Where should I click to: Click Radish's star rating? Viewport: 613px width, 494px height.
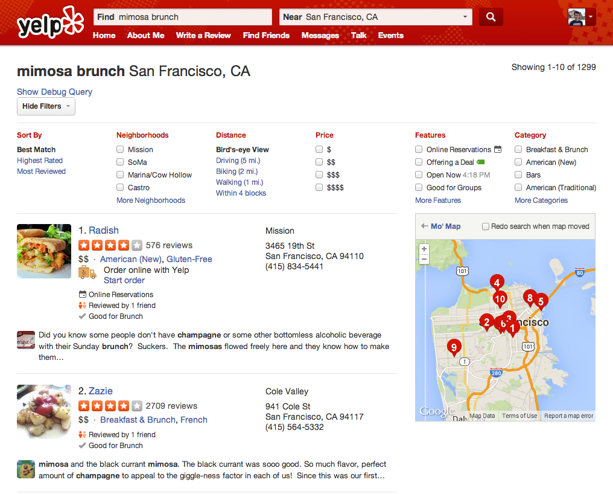tap(110, 245)
